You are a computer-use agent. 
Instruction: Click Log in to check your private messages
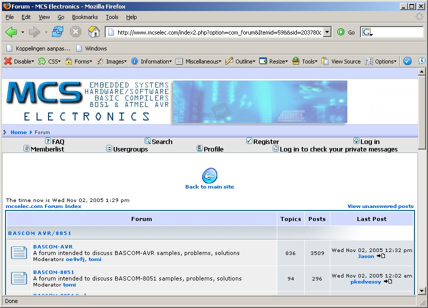click(x=338, y=149)
